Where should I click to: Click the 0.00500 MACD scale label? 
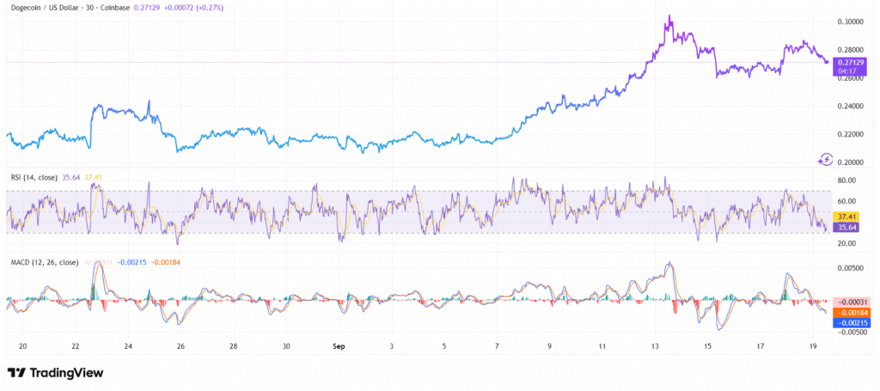(851, 269)
